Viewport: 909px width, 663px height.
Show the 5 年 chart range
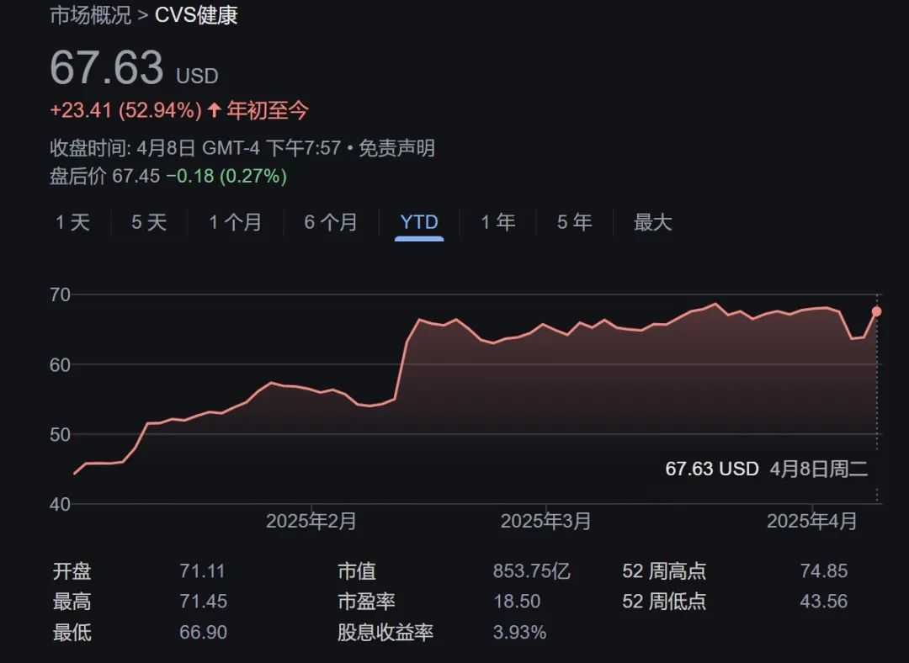point(575,222)
